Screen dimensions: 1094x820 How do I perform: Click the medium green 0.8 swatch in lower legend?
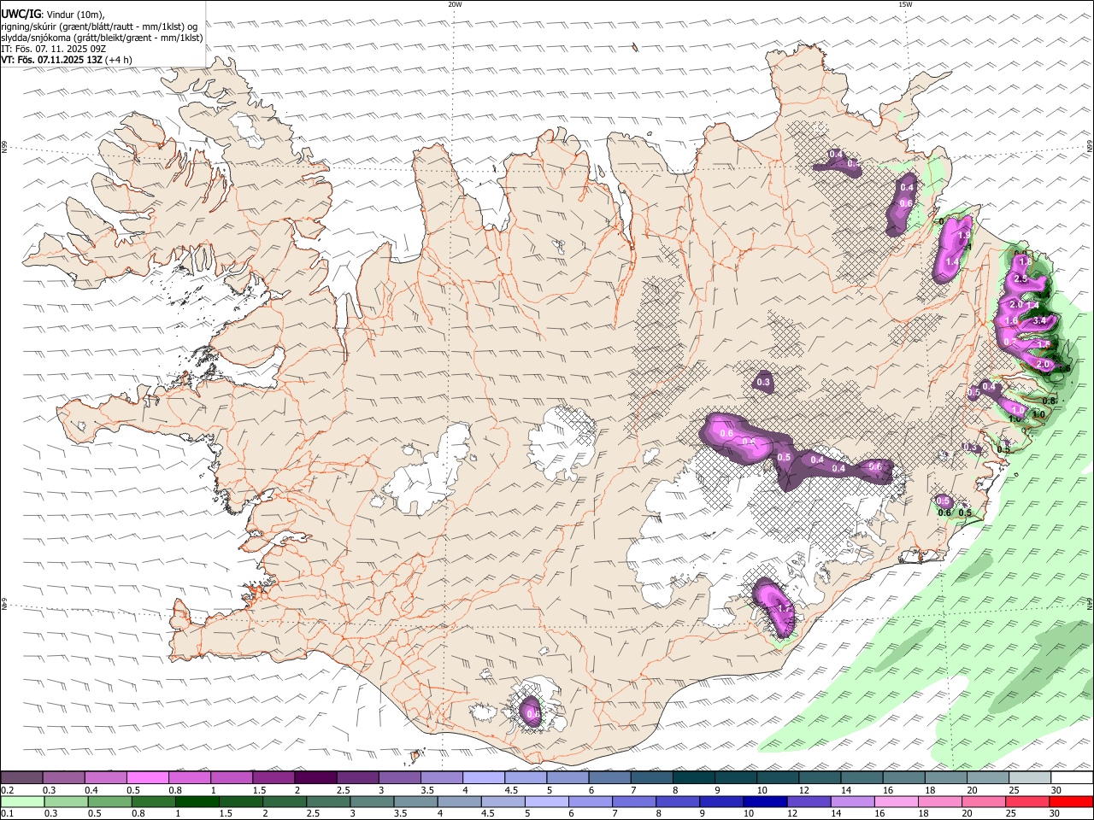click(x=154, y=801)
